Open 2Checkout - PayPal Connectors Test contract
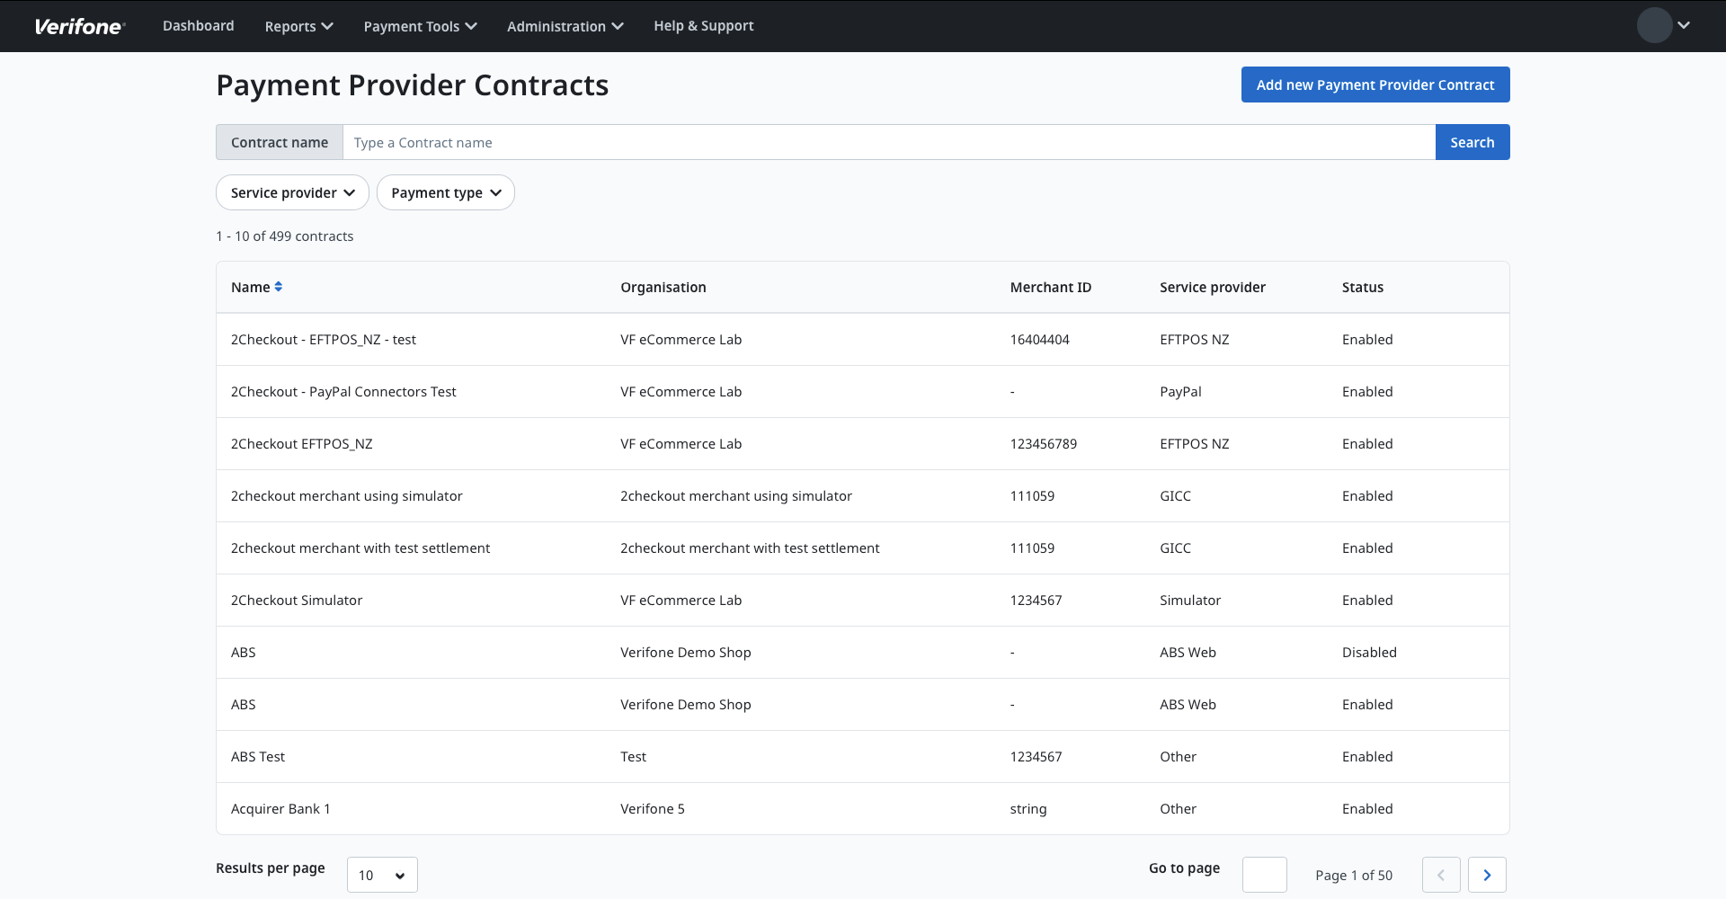 tap(343, 391)
